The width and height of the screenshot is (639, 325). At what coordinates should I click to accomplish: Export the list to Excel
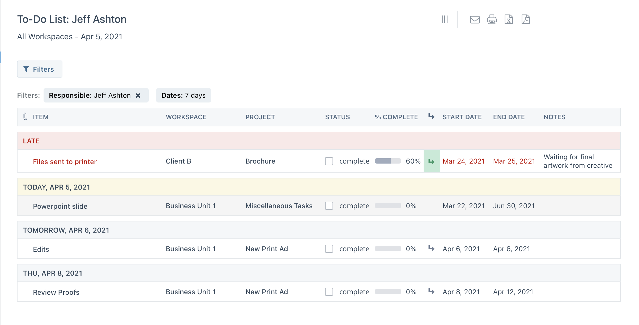[x=508, y=20]
